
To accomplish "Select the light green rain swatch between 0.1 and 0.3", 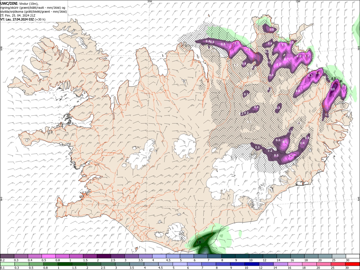I will click(x=8, y=264).
